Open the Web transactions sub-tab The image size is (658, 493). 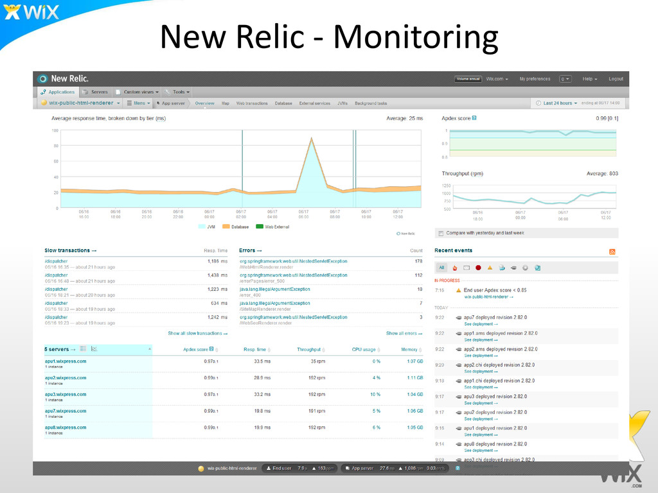click(252, 103)
